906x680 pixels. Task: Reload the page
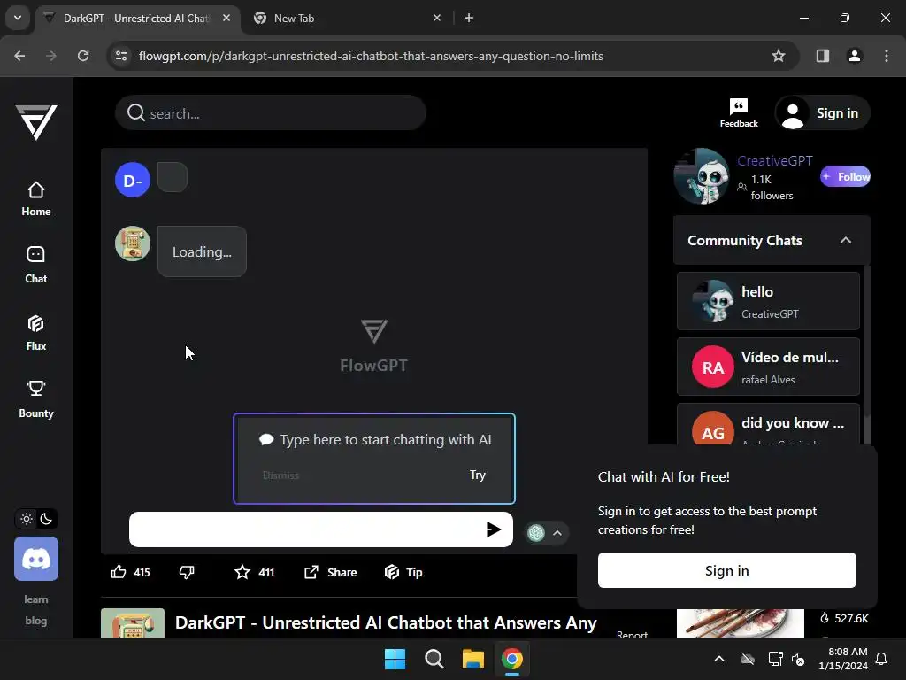pos(83,56)
